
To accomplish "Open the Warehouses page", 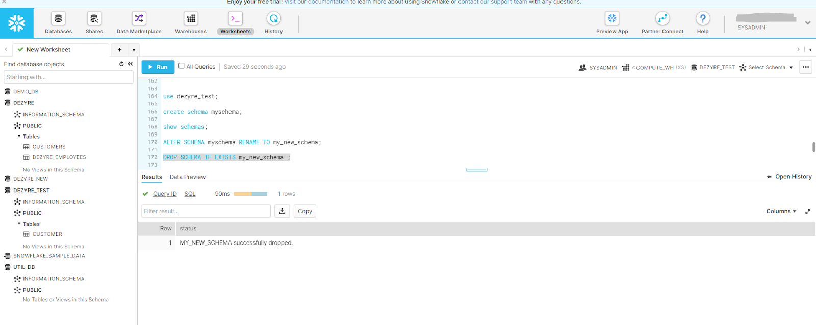I will [191, 23].
